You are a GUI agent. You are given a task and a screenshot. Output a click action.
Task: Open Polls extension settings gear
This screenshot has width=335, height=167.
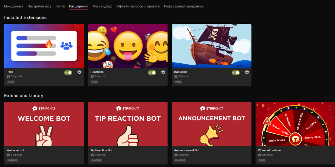pyautogui.click(x=79, y=72)
